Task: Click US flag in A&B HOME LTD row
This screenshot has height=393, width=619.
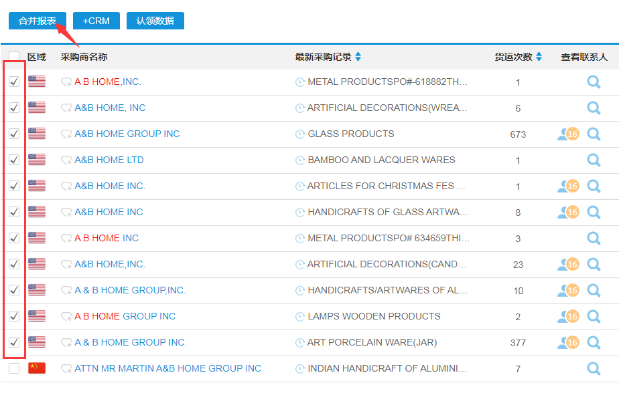Action: pos(37,160)
